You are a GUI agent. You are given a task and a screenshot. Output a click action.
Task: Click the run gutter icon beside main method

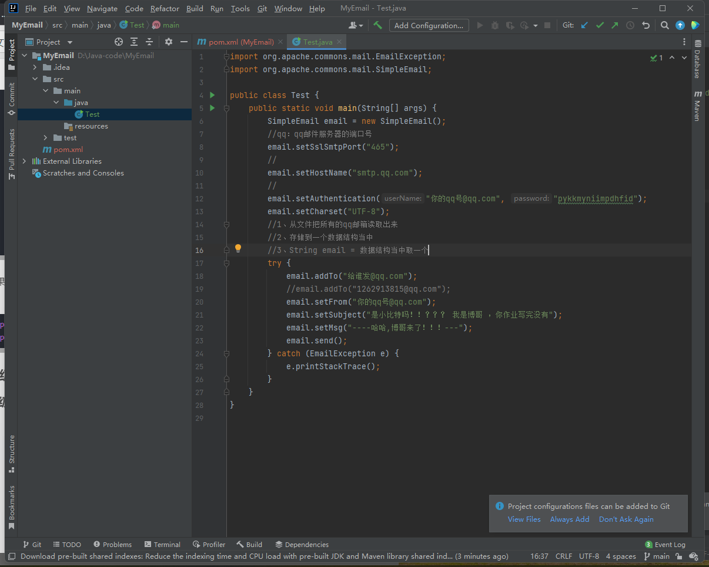pos(212,108)
